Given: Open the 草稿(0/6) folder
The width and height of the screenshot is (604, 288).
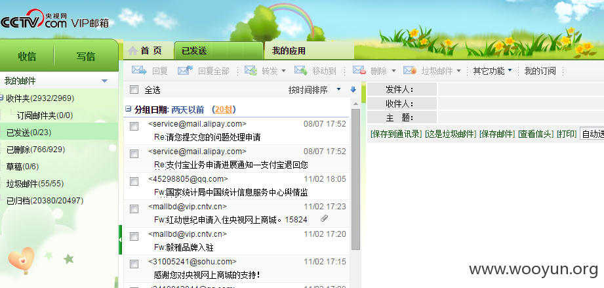Looking at the screenshot, I should 22,167.
